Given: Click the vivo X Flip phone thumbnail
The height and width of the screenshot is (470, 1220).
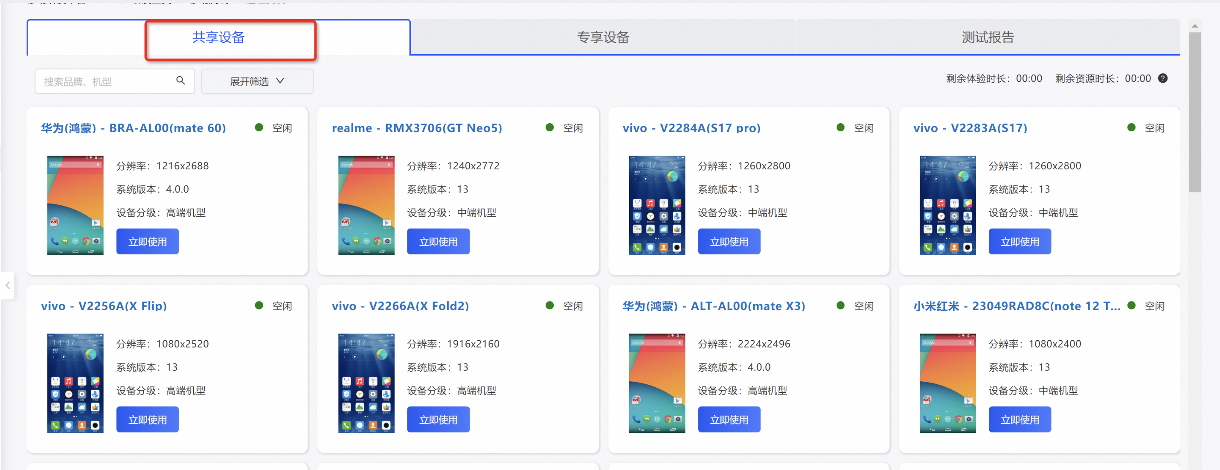Looking at the screenshot, I should click(x=76, y=383).
